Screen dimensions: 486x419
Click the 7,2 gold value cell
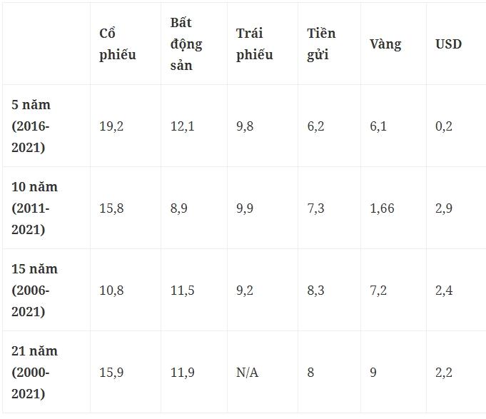378,291
